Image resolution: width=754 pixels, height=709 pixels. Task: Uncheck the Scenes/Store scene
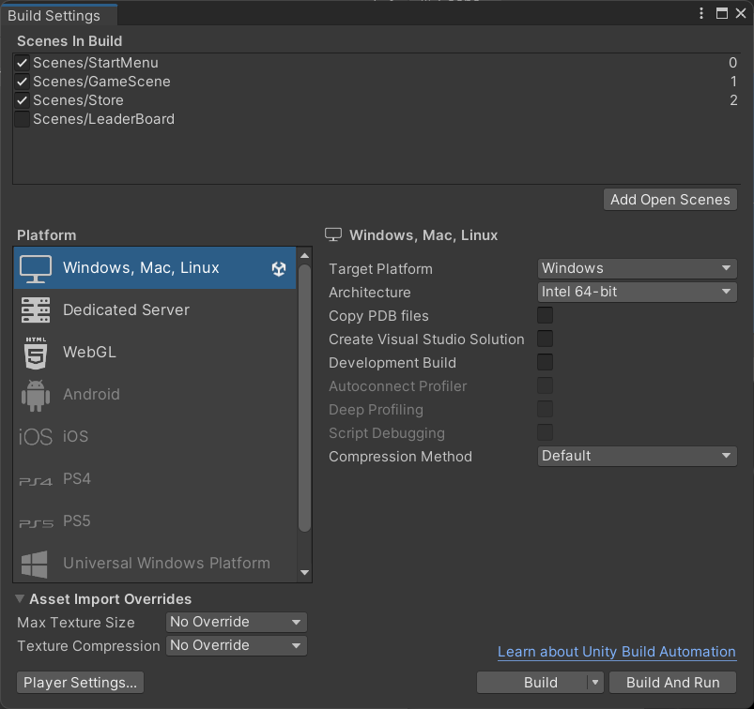[x=23, y=100]
